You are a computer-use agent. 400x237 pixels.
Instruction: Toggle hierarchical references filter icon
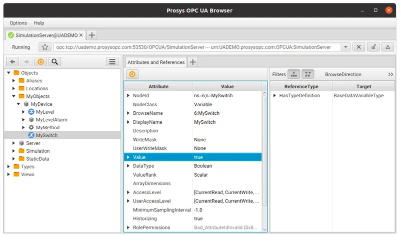tap(293, 74)
